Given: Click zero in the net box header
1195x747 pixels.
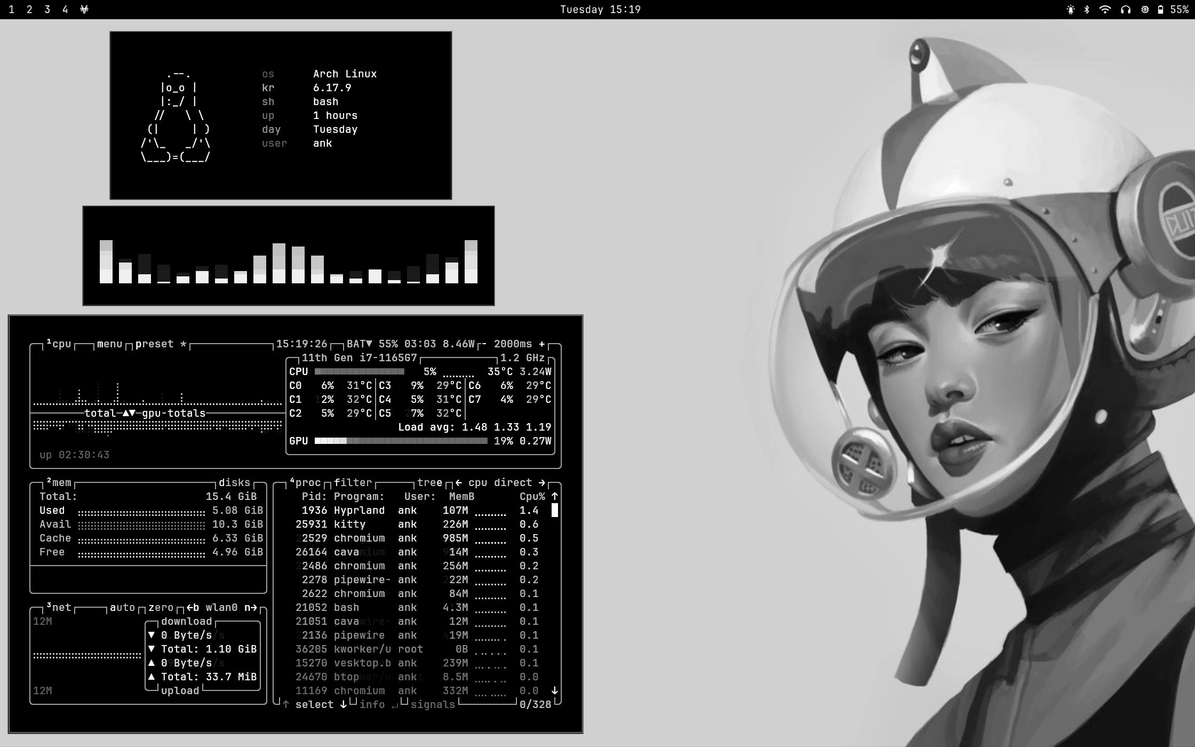Looking at the screenshot, I should (161, 607).
